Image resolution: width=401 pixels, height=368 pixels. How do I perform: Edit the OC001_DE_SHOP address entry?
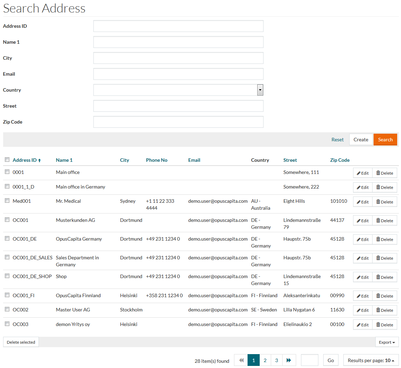pos(362,277)
